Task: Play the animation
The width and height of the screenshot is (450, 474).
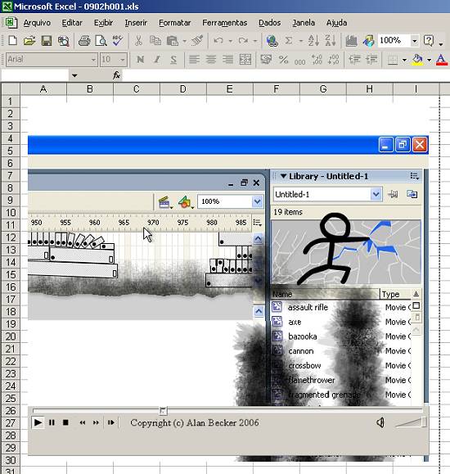Action: (38, 422)
